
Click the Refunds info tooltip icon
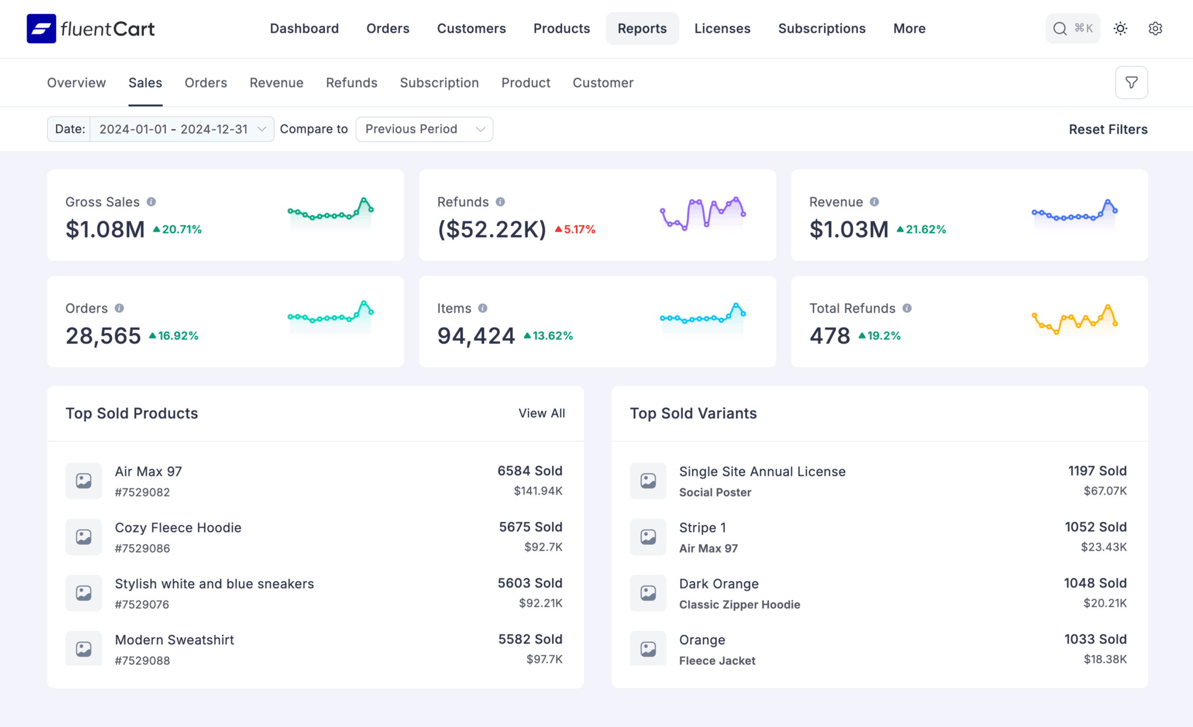tap(501, 202)
